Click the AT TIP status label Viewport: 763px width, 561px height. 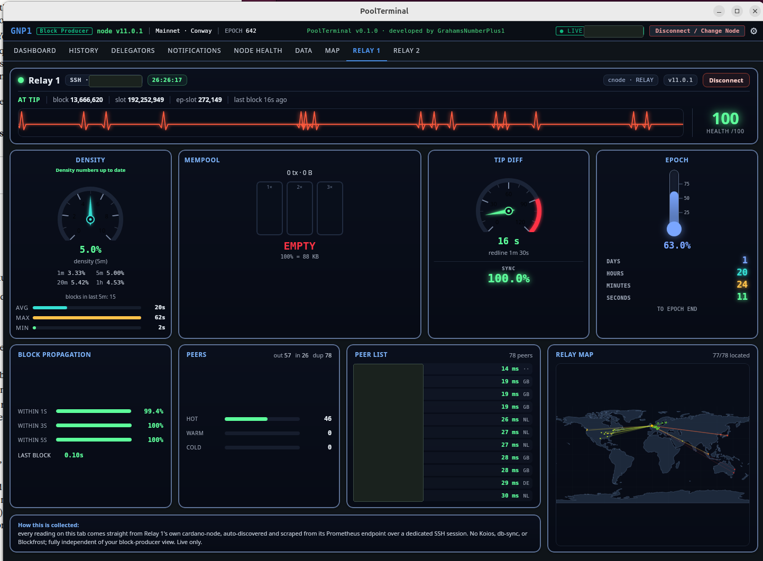click(x=29, y=100)
